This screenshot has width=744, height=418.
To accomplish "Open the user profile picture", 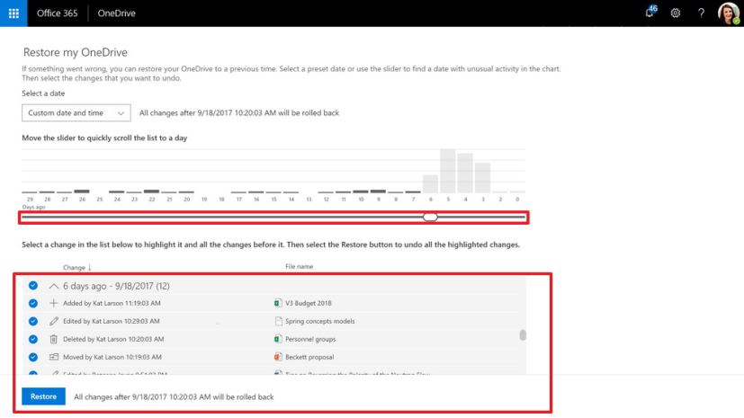I will click(728, 13).
